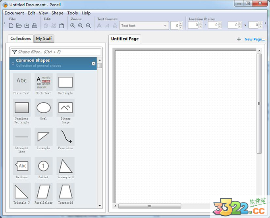Click the Open document folder icon

(19, 26)
